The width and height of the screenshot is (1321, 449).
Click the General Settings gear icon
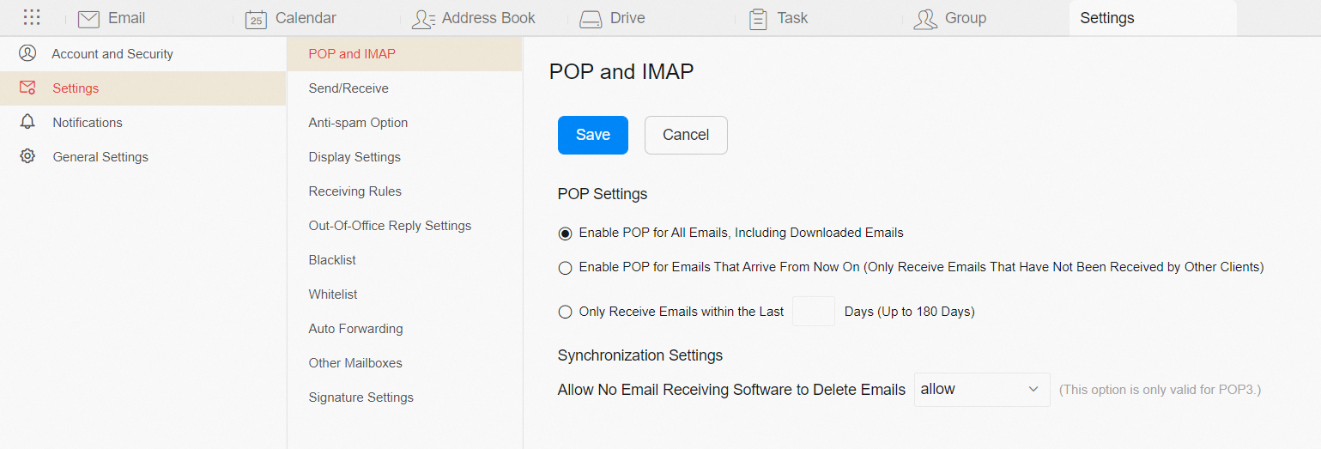pyautogui.click(x=27, y=156)
